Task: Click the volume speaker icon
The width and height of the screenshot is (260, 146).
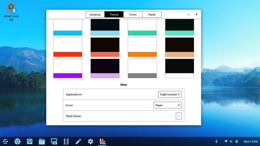Action: tap(231, 141)
